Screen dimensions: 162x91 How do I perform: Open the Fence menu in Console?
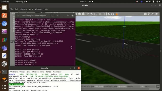click(x=48, y=72)
